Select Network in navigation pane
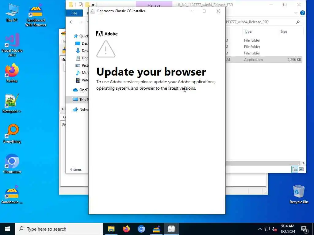Viewport: 314px width, 235px height. point(81,110)
